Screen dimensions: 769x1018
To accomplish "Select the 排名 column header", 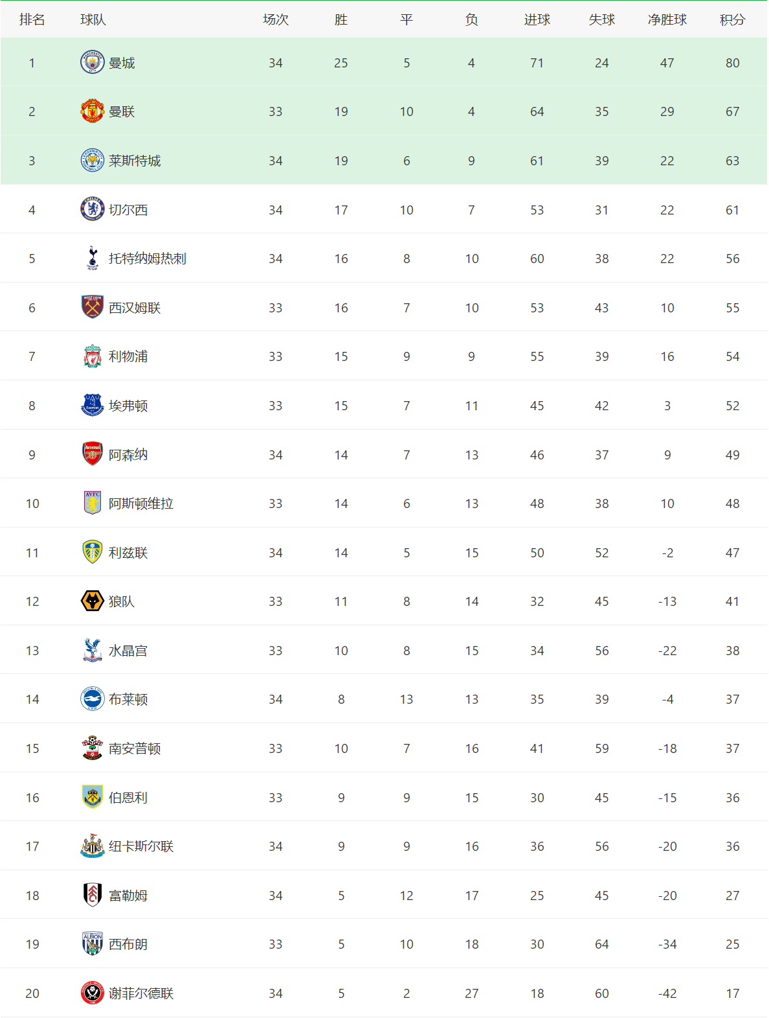I will coord(32,19).
